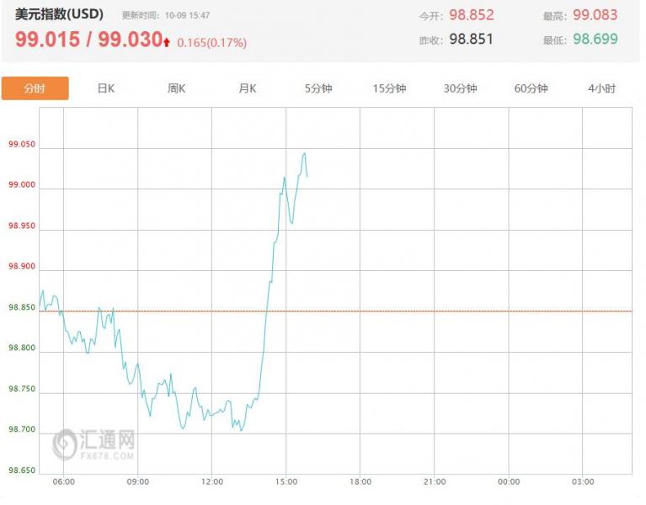Click the 汇通网 watermark logo
Image resolution: width=646 pixels, height=505 pixels.
click(x=93, y=444)
